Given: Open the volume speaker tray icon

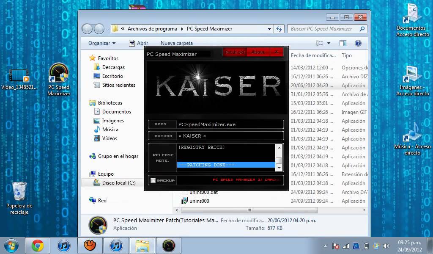Looking at the screenshot, I should (386, 246).
